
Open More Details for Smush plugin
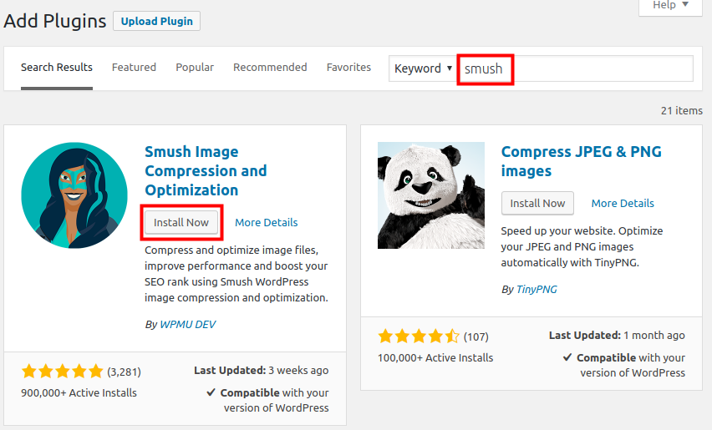266,222
